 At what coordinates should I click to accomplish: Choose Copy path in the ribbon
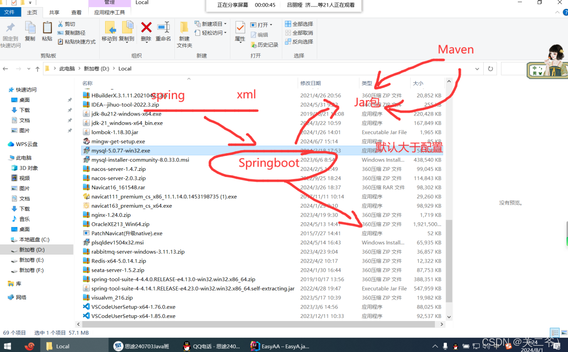71,33
